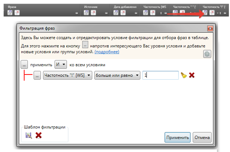Open the Частотность "!" [WS] field dropdown

pos(67,75)
